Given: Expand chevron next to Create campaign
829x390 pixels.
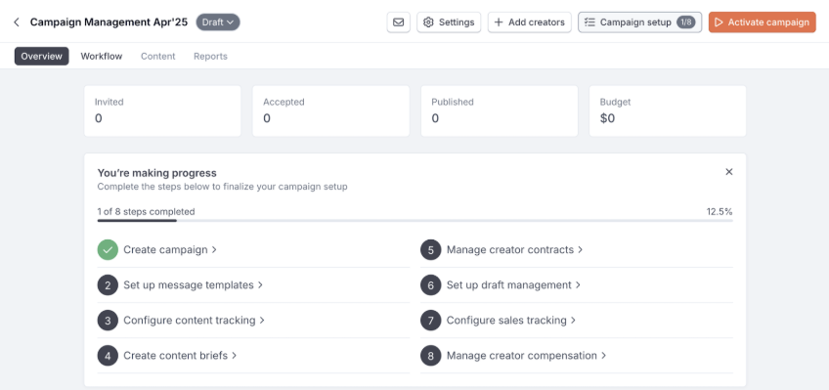Looking at the screenshot, I should (x=214, y=249).
